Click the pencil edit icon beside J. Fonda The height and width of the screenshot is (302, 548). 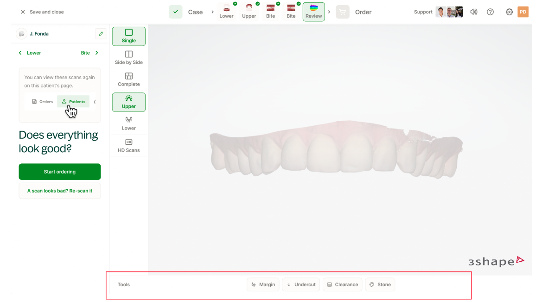click(101, 34)
